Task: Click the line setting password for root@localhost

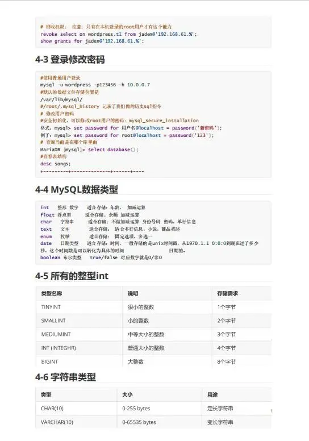Action: tap(127, 135)
